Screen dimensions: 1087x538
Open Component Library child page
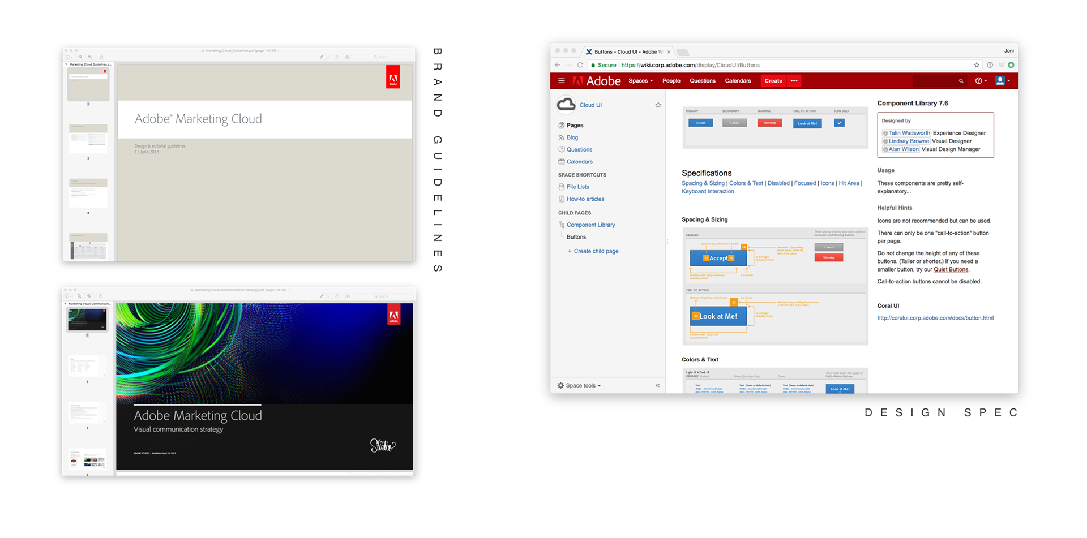click(590, 225)
